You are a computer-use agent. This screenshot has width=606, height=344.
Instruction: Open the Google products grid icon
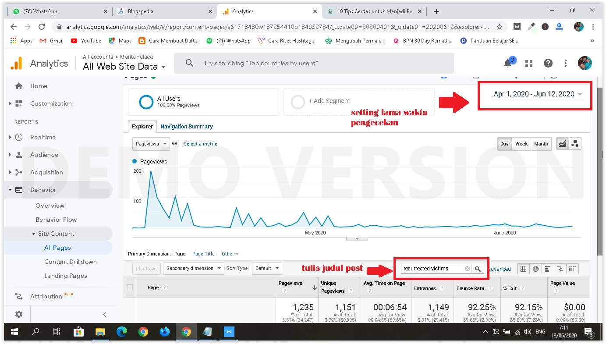click(x=529, y=63)
